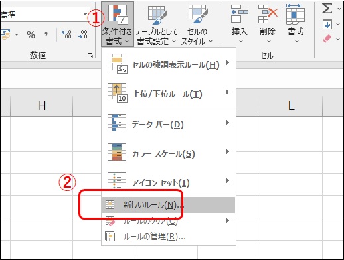Click the 上位/下位ルール icon

pos(117,93)
